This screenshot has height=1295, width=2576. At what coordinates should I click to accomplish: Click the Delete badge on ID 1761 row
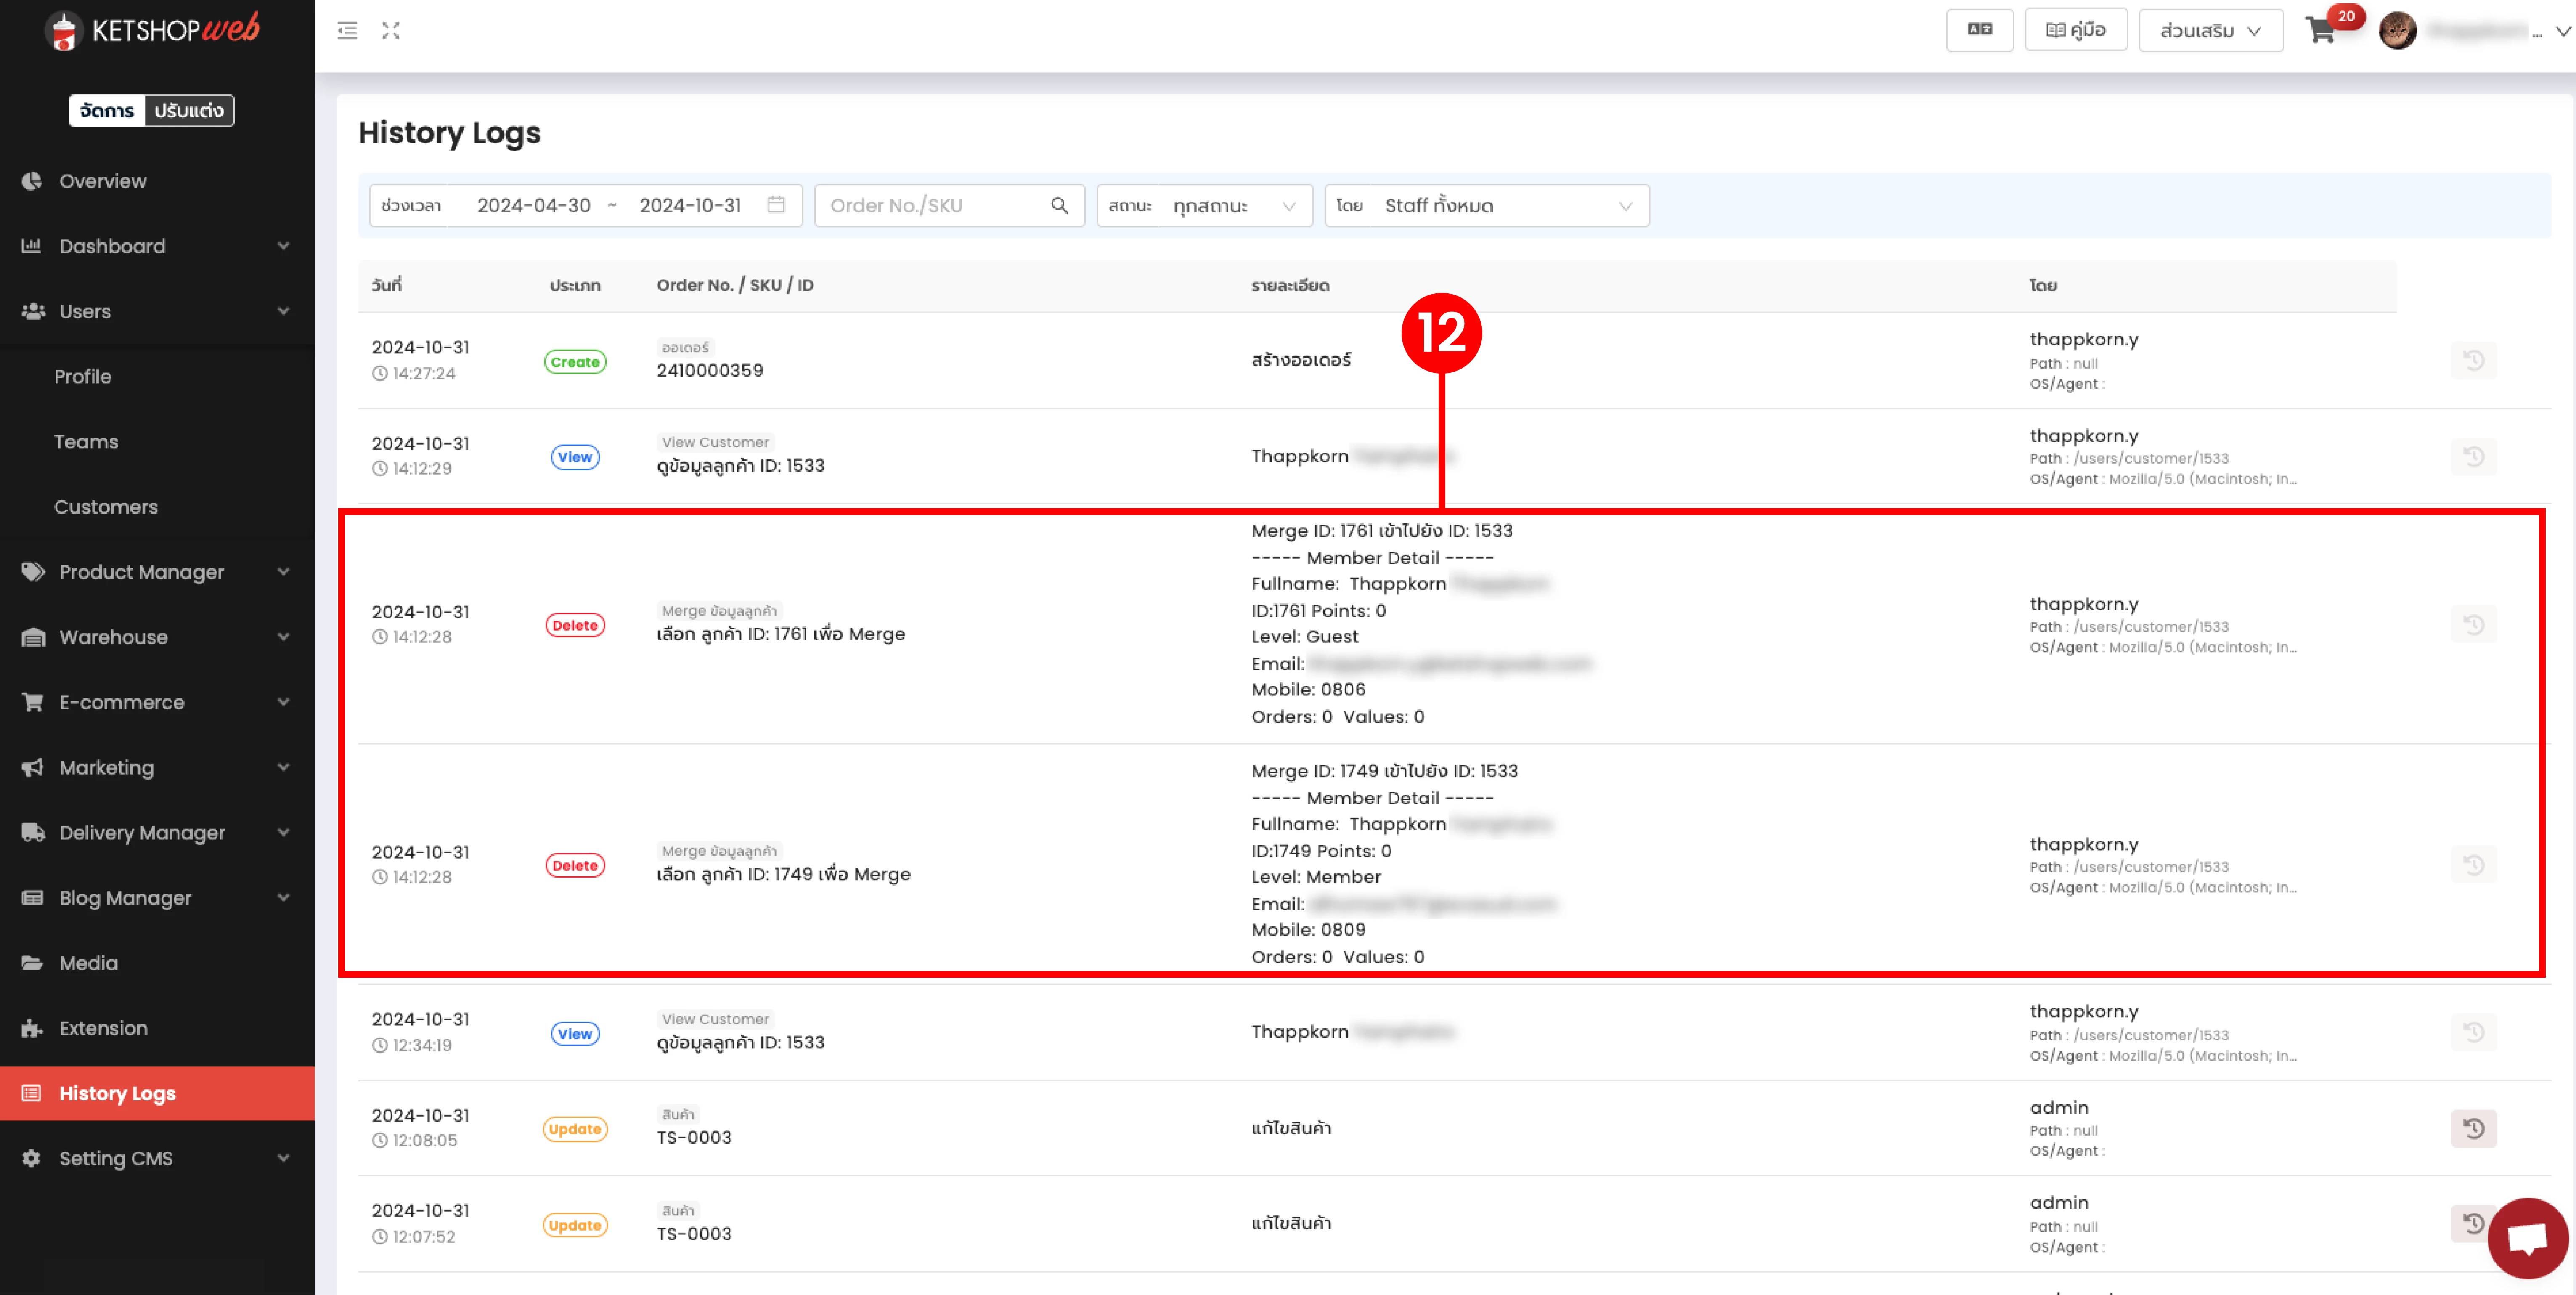click(575, 626)
